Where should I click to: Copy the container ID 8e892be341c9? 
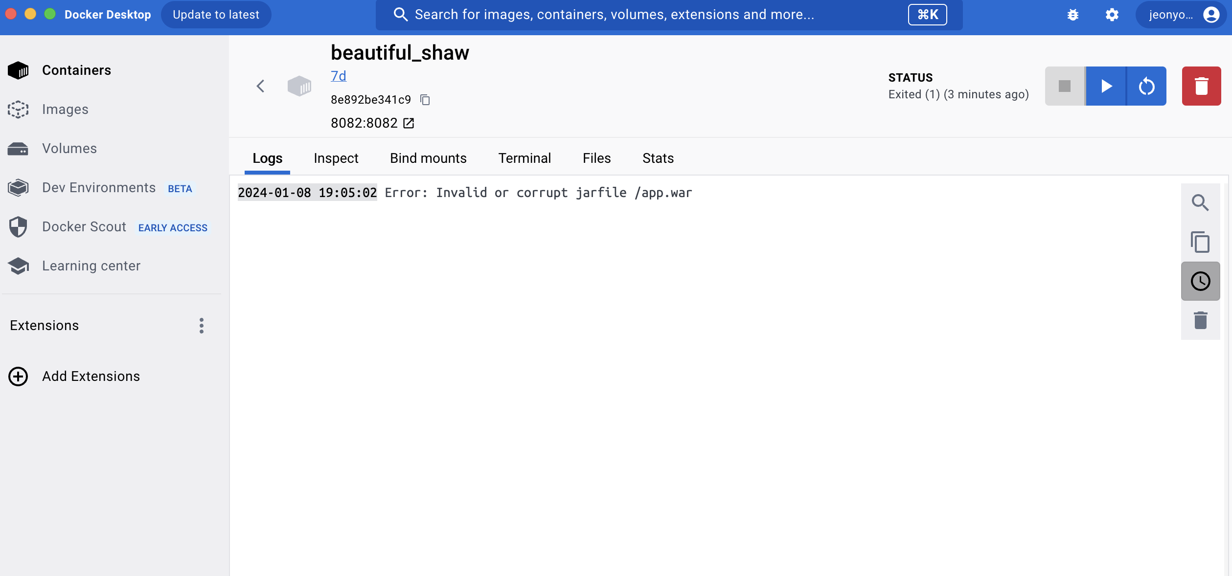(425, 100)
